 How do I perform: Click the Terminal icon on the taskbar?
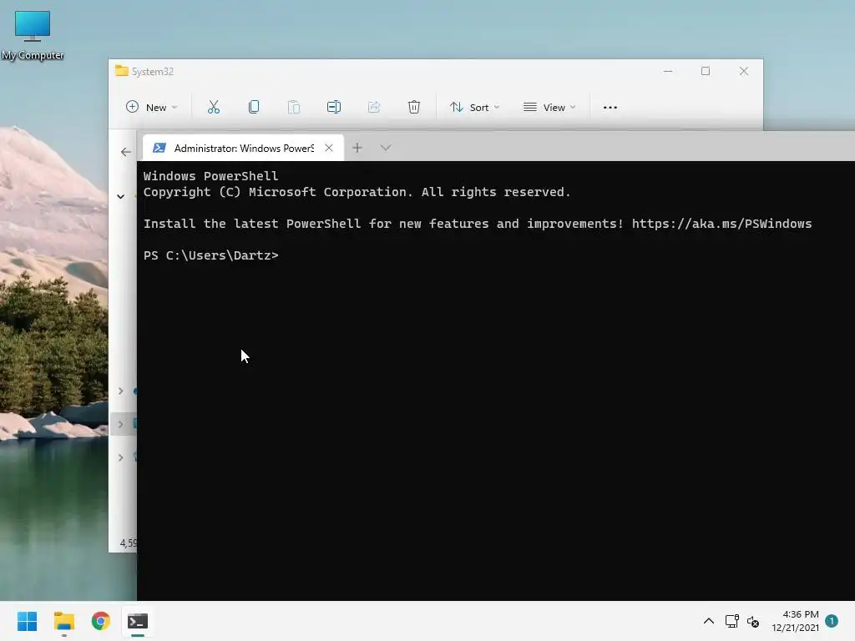pyautogui.click(x=138, y=621)
